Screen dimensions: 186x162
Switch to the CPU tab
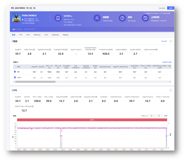[x=28, y=35]
